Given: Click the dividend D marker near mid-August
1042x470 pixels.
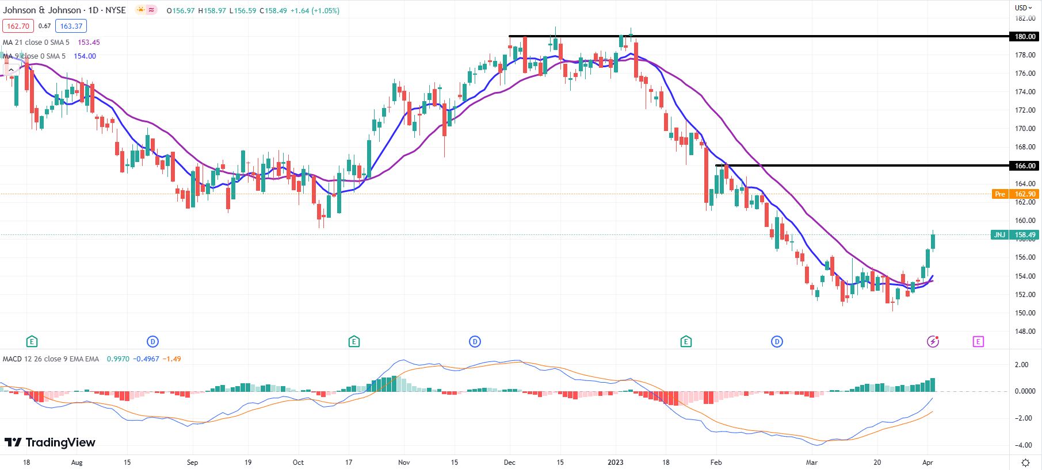Looking at the screenshot, I should pos(152,342).
